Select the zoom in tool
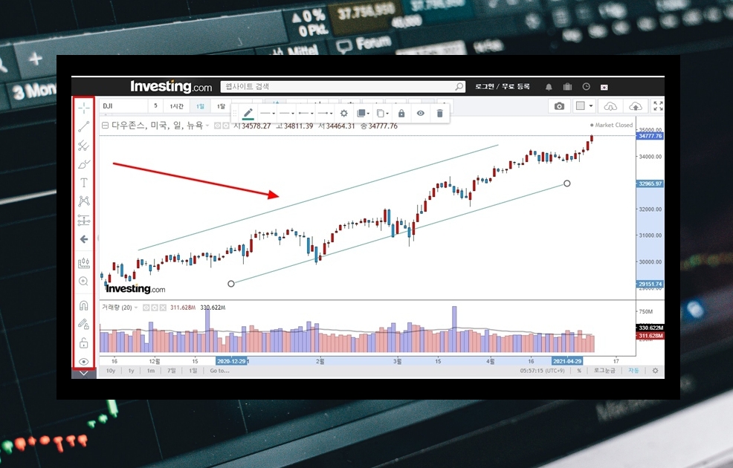This screenshot has width=733, height=468. (84, 282)
